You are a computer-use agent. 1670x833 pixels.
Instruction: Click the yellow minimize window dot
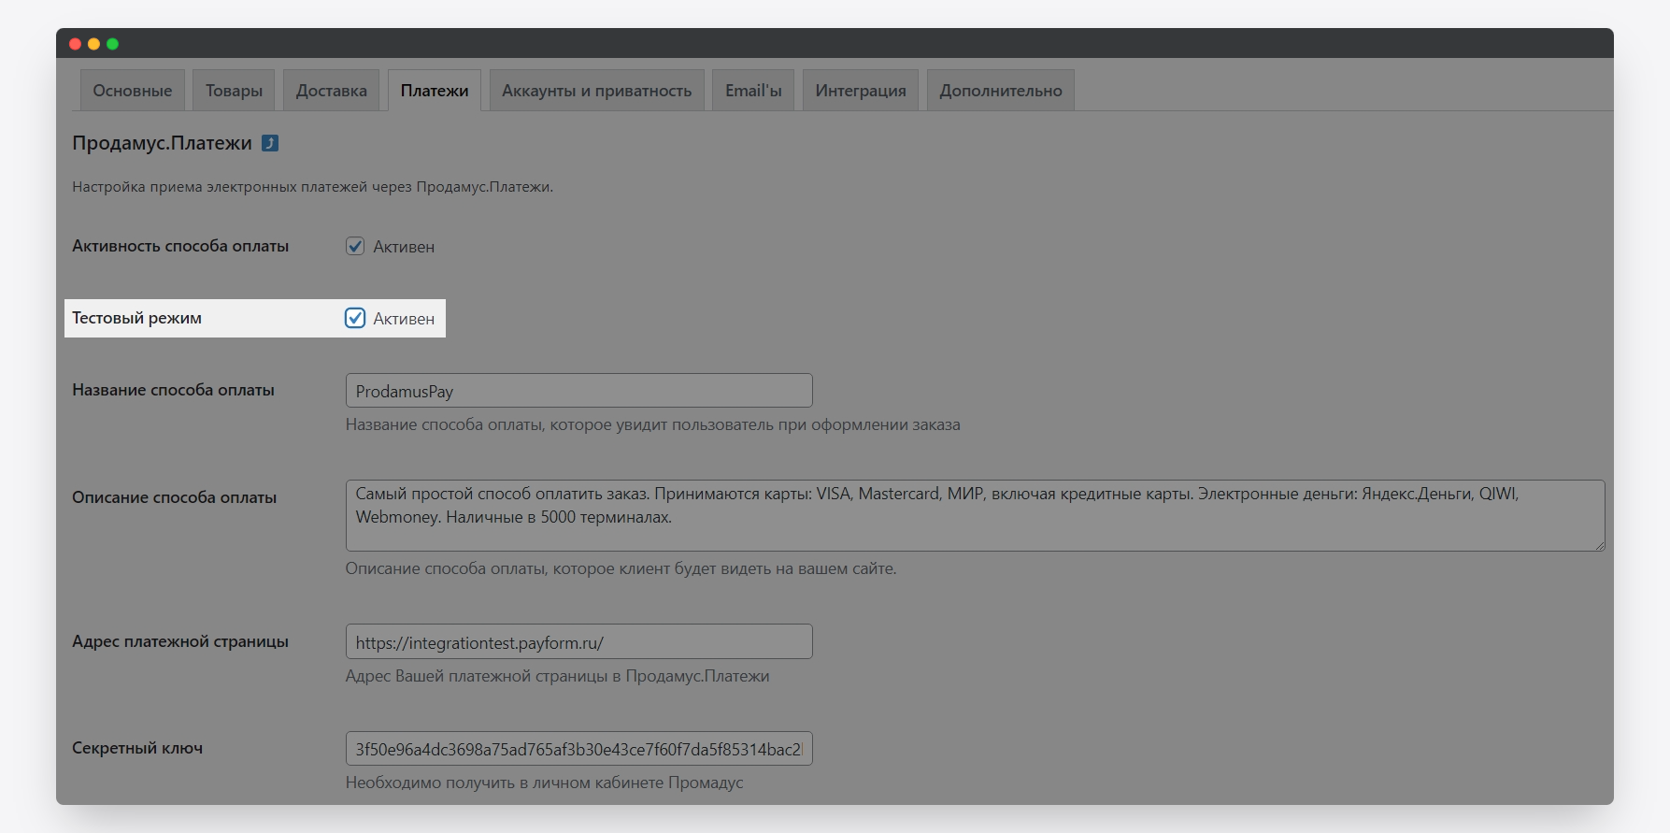click(x=93, y=44)
